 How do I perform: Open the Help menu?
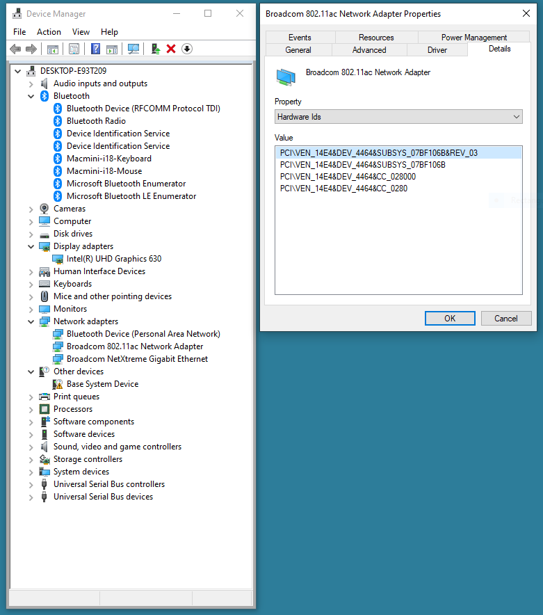point(109,32)
